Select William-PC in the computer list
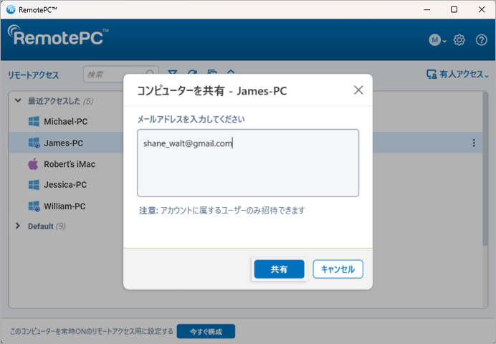The image size is (496, 344). 65,206
